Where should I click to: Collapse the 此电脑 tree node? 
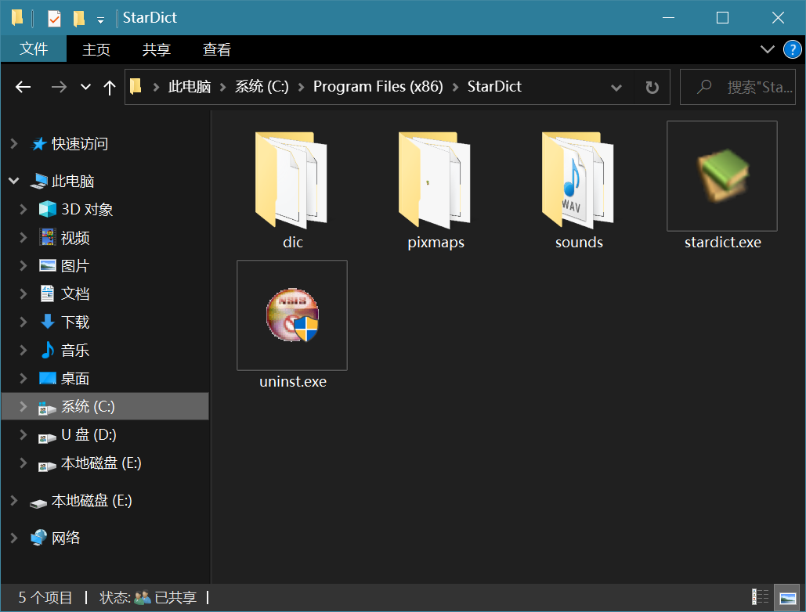[14, 181]
